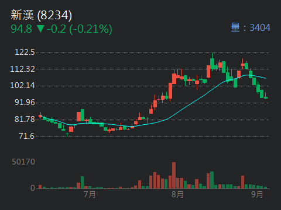Click the candlestick with the highest peak near 122.5
Viewport: 281px width, 210px height.
pyautogui.click(x=212, y=61)
